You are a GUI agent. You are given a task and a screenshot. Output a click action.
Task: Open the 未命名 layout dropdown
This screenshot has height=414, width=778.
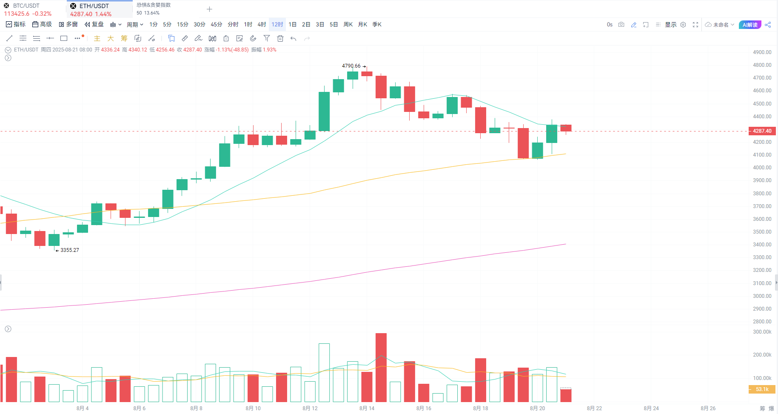tap(720, 25)
